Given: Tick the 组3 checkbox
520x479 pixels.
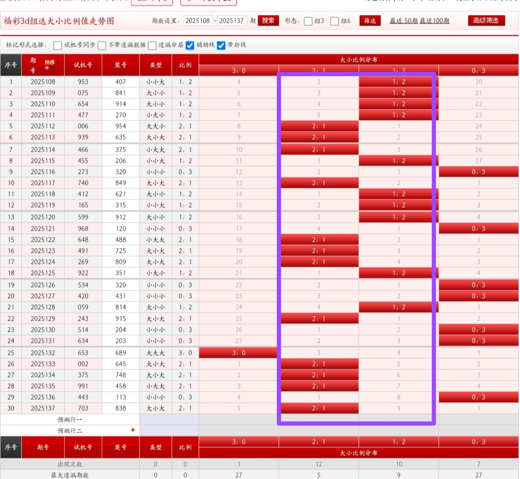Looking at the screenshot, I should coord(308,21).
